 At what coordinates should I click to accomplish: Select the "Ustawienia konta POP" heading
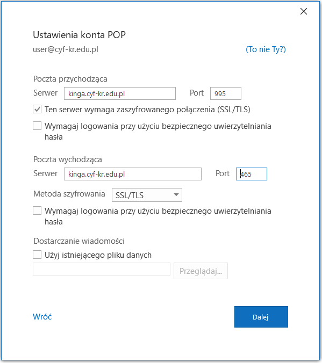79,35
